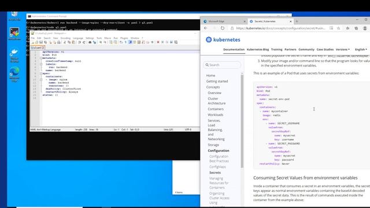Image resolution: width=370 pixels, height=208 pixels.
Task: Open Search menu in Notepad++
Action: point(47,38)
